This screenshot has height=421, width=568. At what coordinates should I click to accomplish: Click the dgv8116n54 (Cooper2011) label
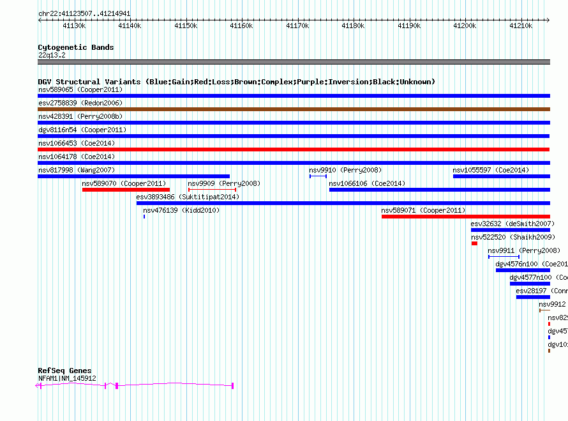[x=82, y=130]
